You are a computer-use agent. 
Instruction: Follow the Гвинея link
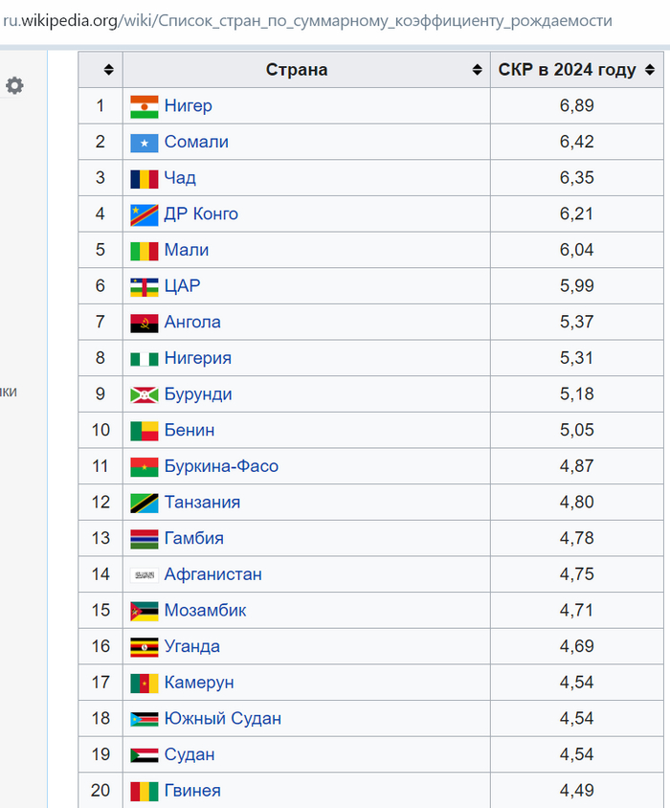tap(192, 791)
